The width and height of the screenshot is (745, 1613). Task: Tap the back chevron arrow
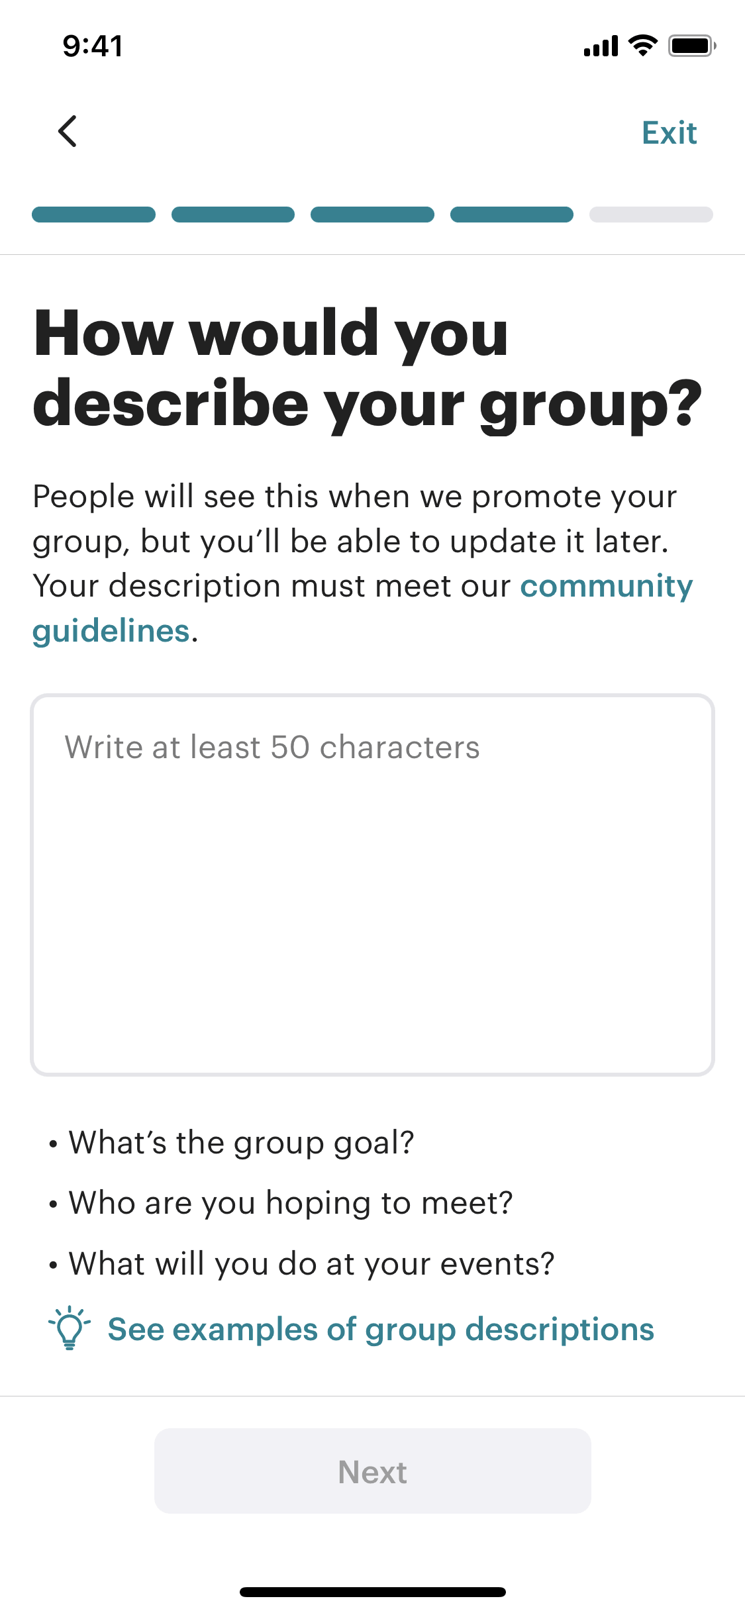coord(68,131)
